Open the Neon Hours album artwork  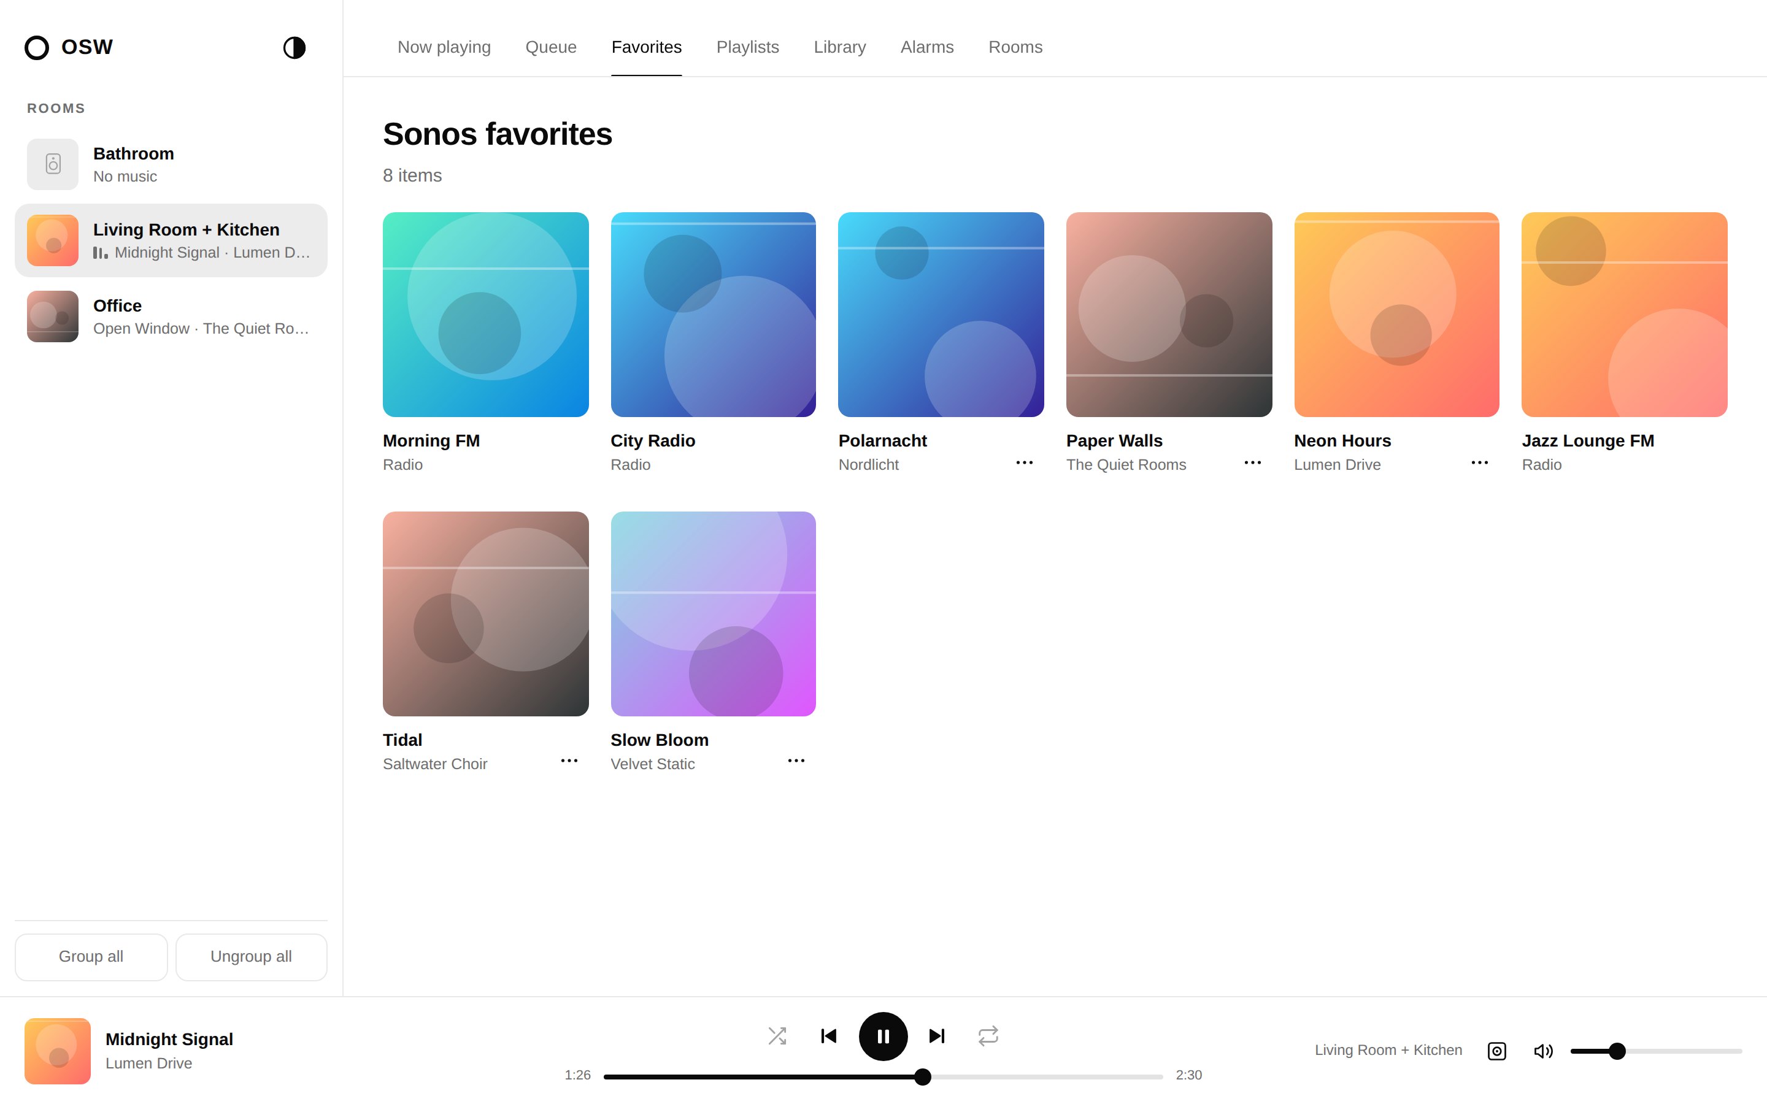click(x=1397, y=315)
